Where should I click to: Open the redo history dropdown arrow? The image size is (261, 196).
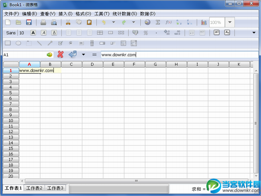tap(133, 22)
